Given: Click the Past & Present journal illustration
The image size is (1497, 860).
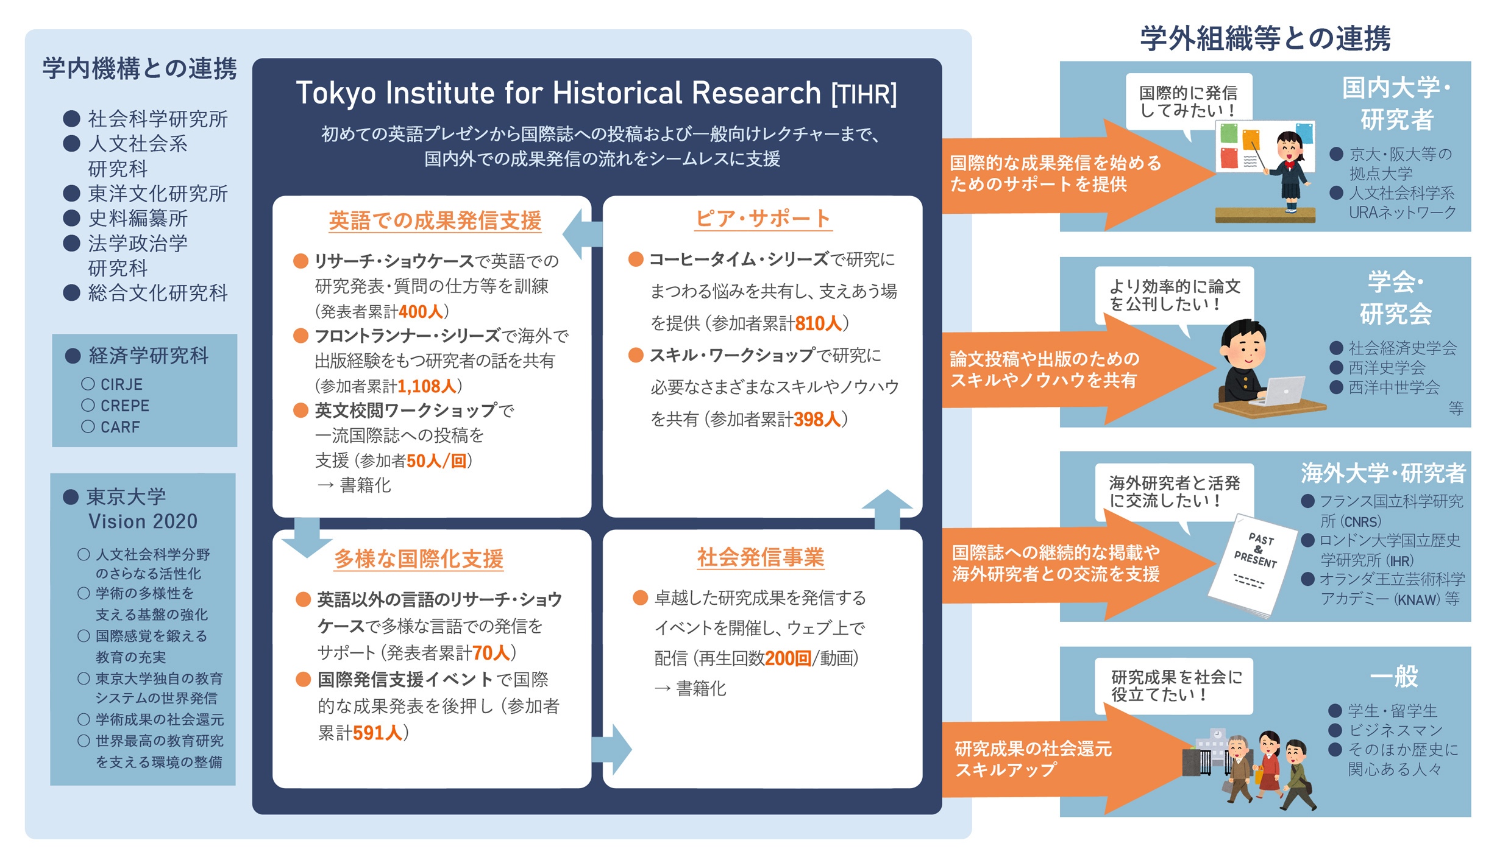Looking at the screenshot, I should [1252, 566].
